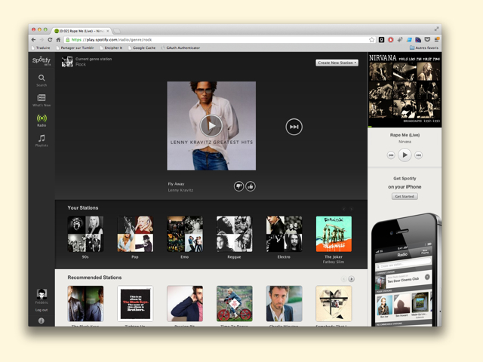Open the Autres favoris bookmarks folder
Viewport: 483px width, 362px height.
[x=424, y=48]
